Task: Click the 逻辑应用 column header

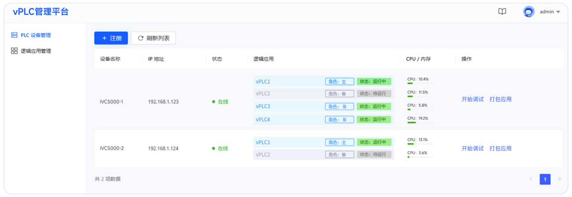Action: 263,59
